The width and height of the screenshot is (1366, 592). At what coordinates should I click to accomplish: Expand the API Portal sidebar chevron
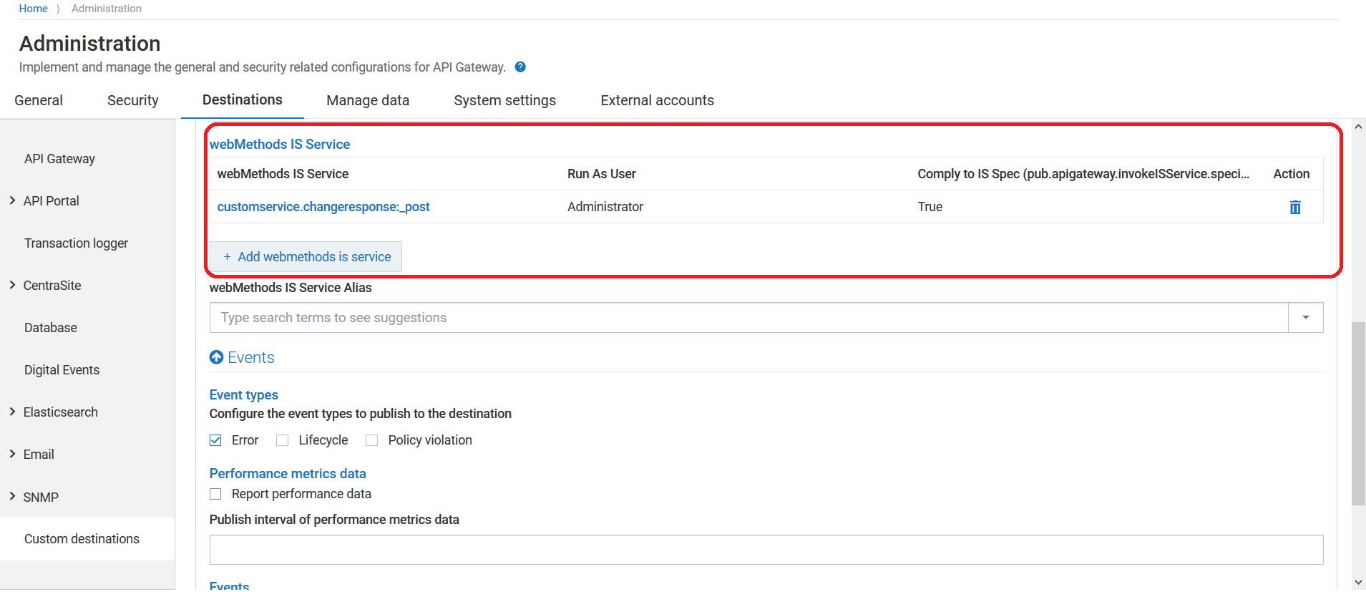(x=12, y=200)
